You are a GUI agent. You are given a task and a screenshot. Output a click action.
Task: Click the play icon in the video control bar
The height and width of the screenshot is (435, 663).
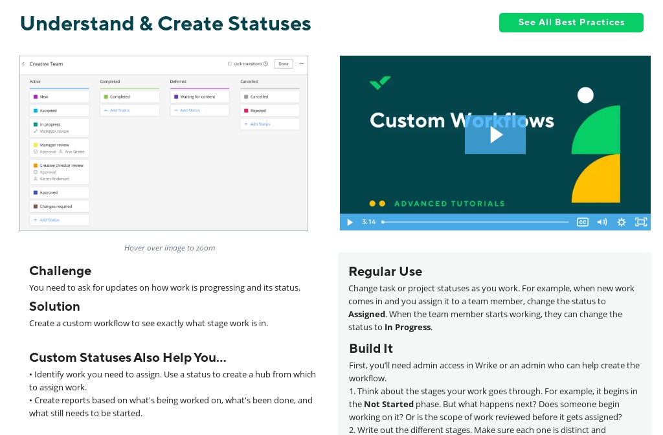click(350, 222)
